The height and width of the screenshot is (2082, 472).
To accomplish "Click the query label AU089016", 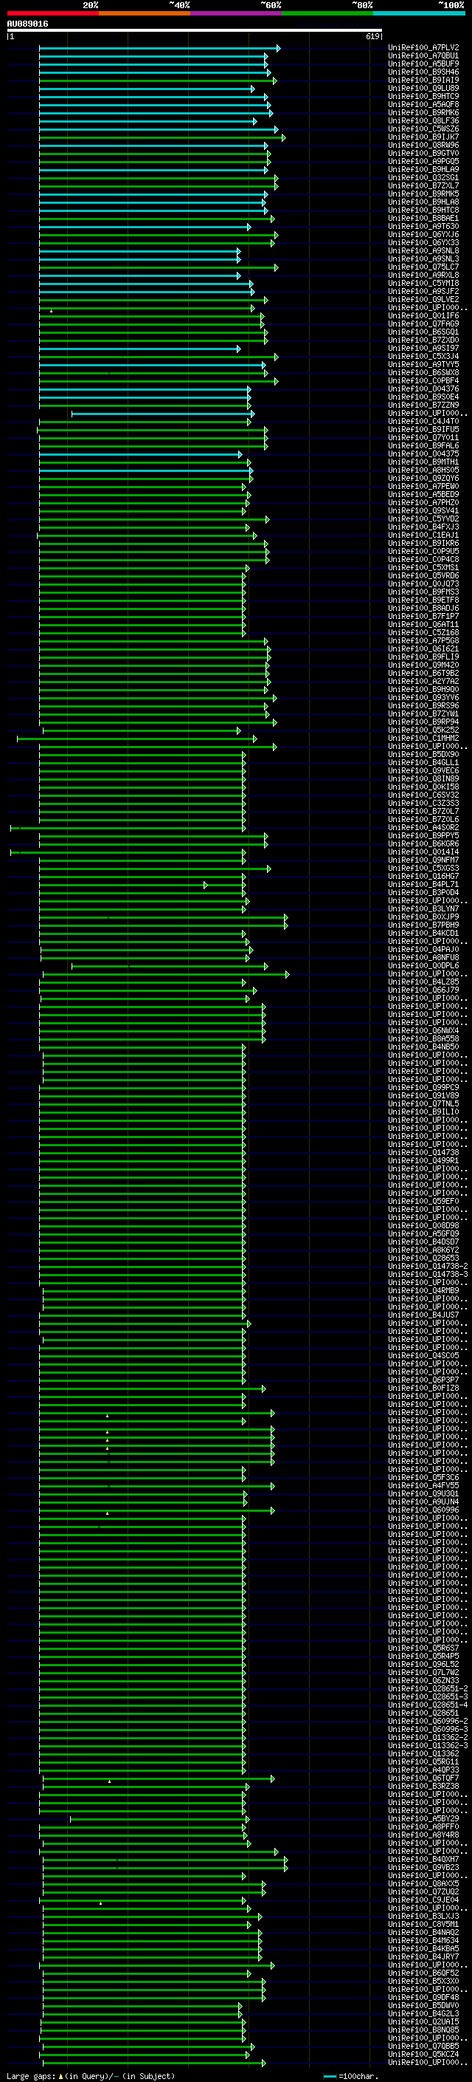I will click(27, 24).
